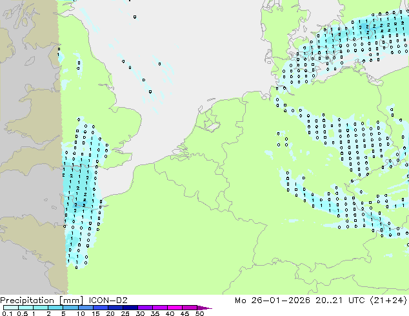
Task: Click the 'ICON-D2' model label
Action: 108,301
